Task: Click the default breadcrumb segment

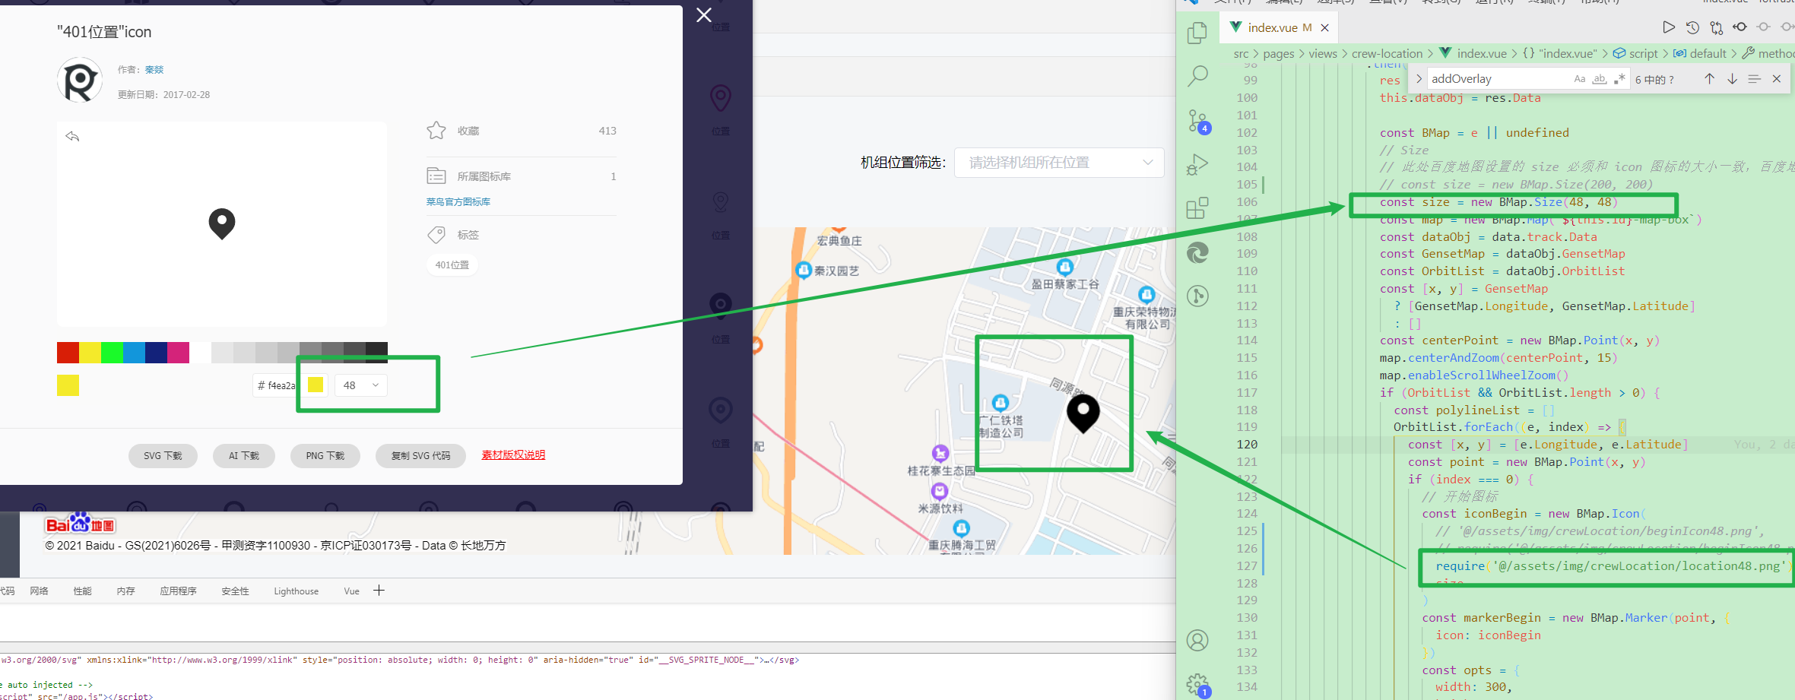Action: pos(1700,54)
